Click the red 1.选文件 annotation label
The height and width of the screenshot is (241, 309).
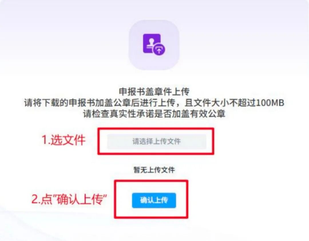click(64, 140)
